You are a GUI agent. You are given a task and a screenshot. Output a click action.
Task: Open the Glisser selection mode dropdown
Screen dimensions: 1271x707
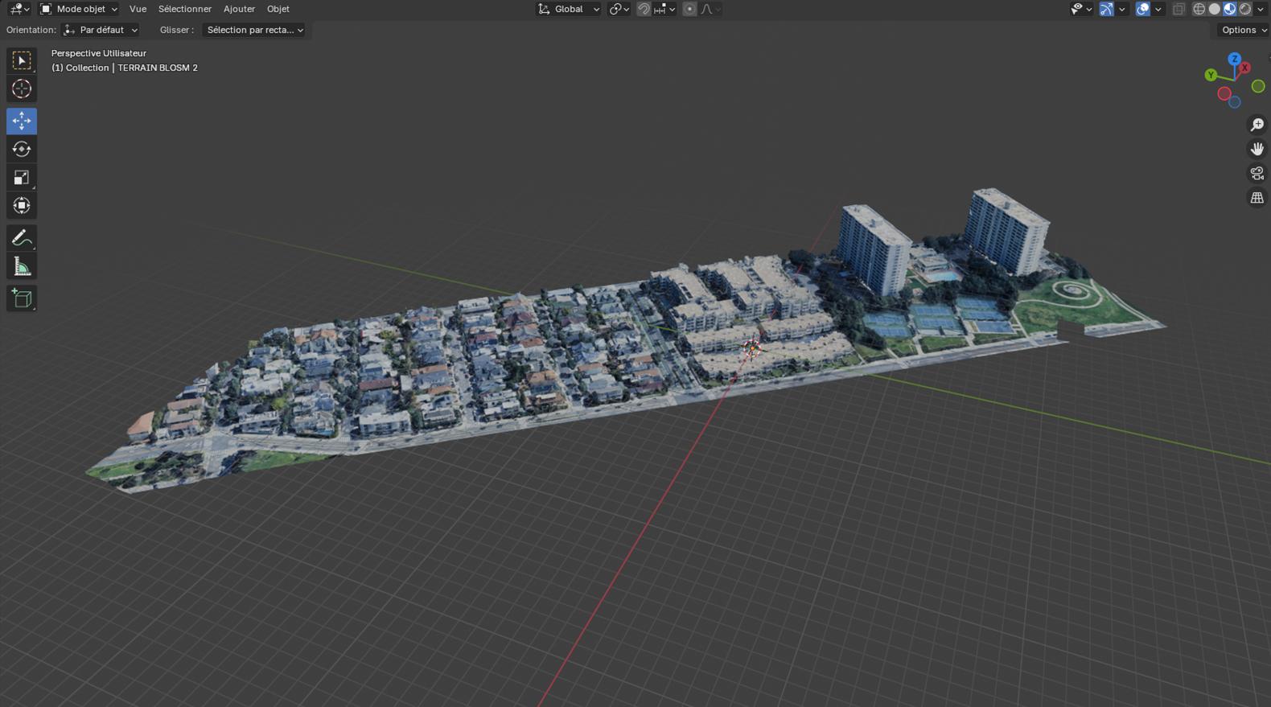point(253,30)
